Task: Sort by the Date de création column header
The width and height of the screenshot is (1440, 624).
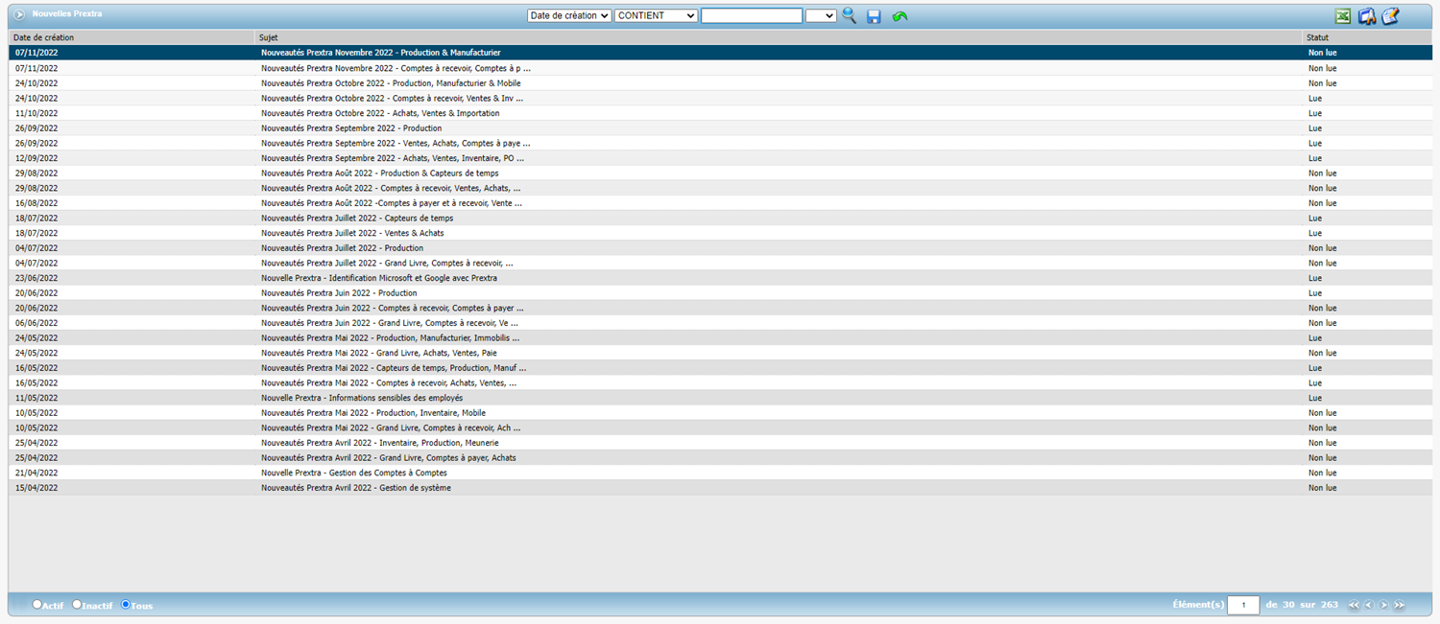Action: coord(44,37)
